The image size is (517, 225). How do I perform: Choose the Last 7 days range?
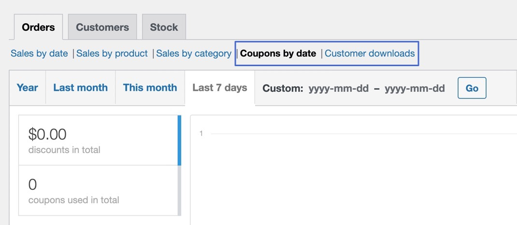(x=220, y=88)
